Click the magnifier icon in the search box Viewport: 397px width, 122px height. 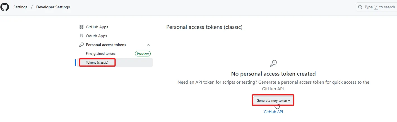(x=360, y=7)
